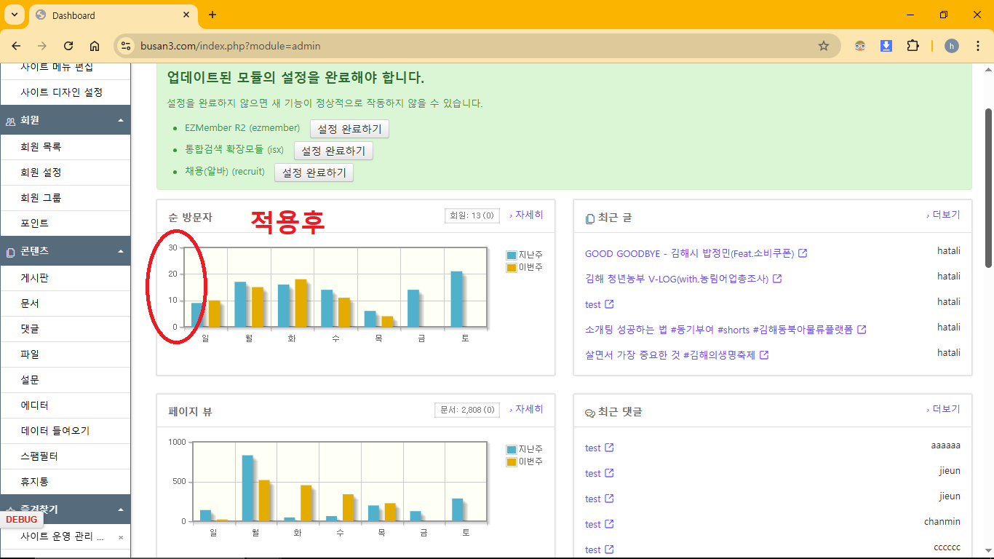Image resolution: width=994 pixels, height=559 pixels.
Task: Collapse the 회원 section in the sidebar
Action: tap(122, 120)
